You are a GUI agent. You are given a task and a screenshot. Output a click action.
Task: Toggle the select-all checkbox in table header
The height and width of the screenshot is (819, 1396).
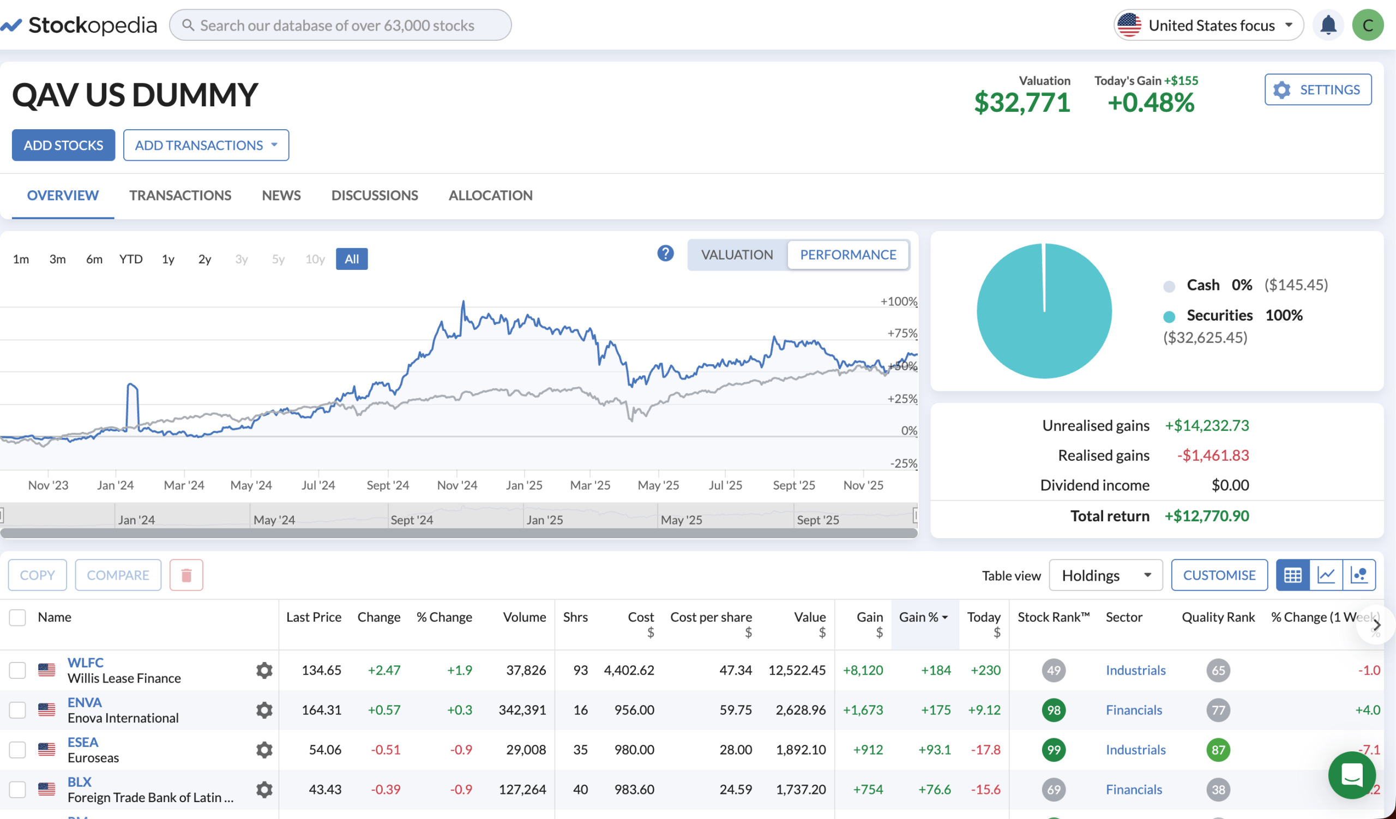pyautogui.click(x=17, y=617)
